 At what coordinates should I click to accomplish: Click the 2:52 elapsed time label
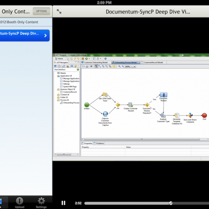click(x=78, y=203)
